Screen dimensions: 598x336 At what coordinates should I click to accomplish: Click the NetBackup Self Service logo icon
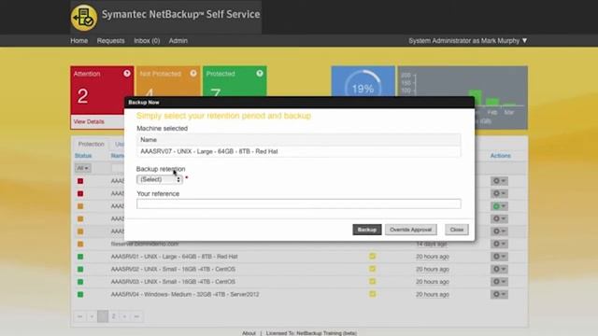84,17
